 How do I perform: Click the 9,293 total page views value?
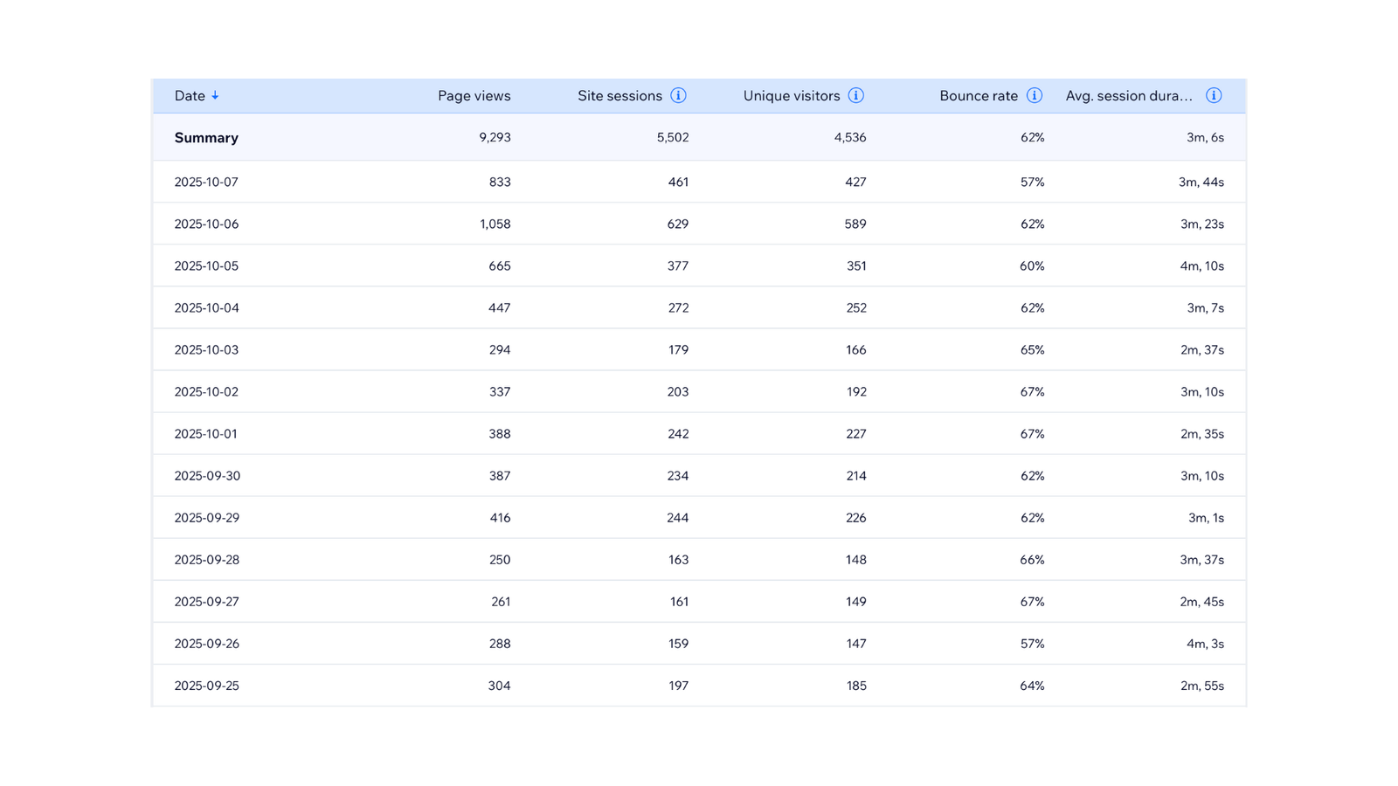(x=495, y=137)
